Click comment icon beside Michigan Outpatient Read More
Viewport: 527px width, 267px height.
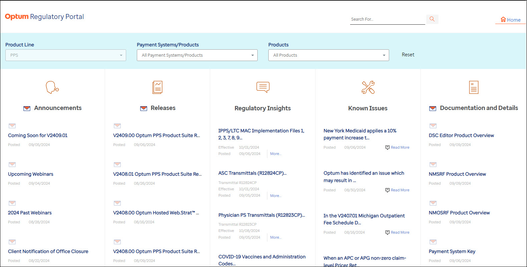coord(387,232)
